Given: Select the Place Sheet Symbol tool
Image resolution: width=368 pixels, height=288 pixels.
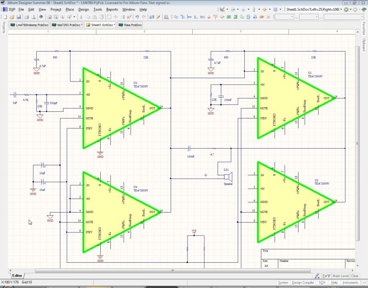Looking at the screenshot, I should click(229, 17).
